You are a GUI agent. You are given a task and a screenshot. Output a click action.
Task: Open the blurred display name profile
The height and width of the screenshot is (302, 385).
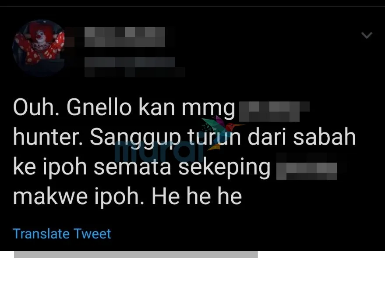click(x=125, y=37)
